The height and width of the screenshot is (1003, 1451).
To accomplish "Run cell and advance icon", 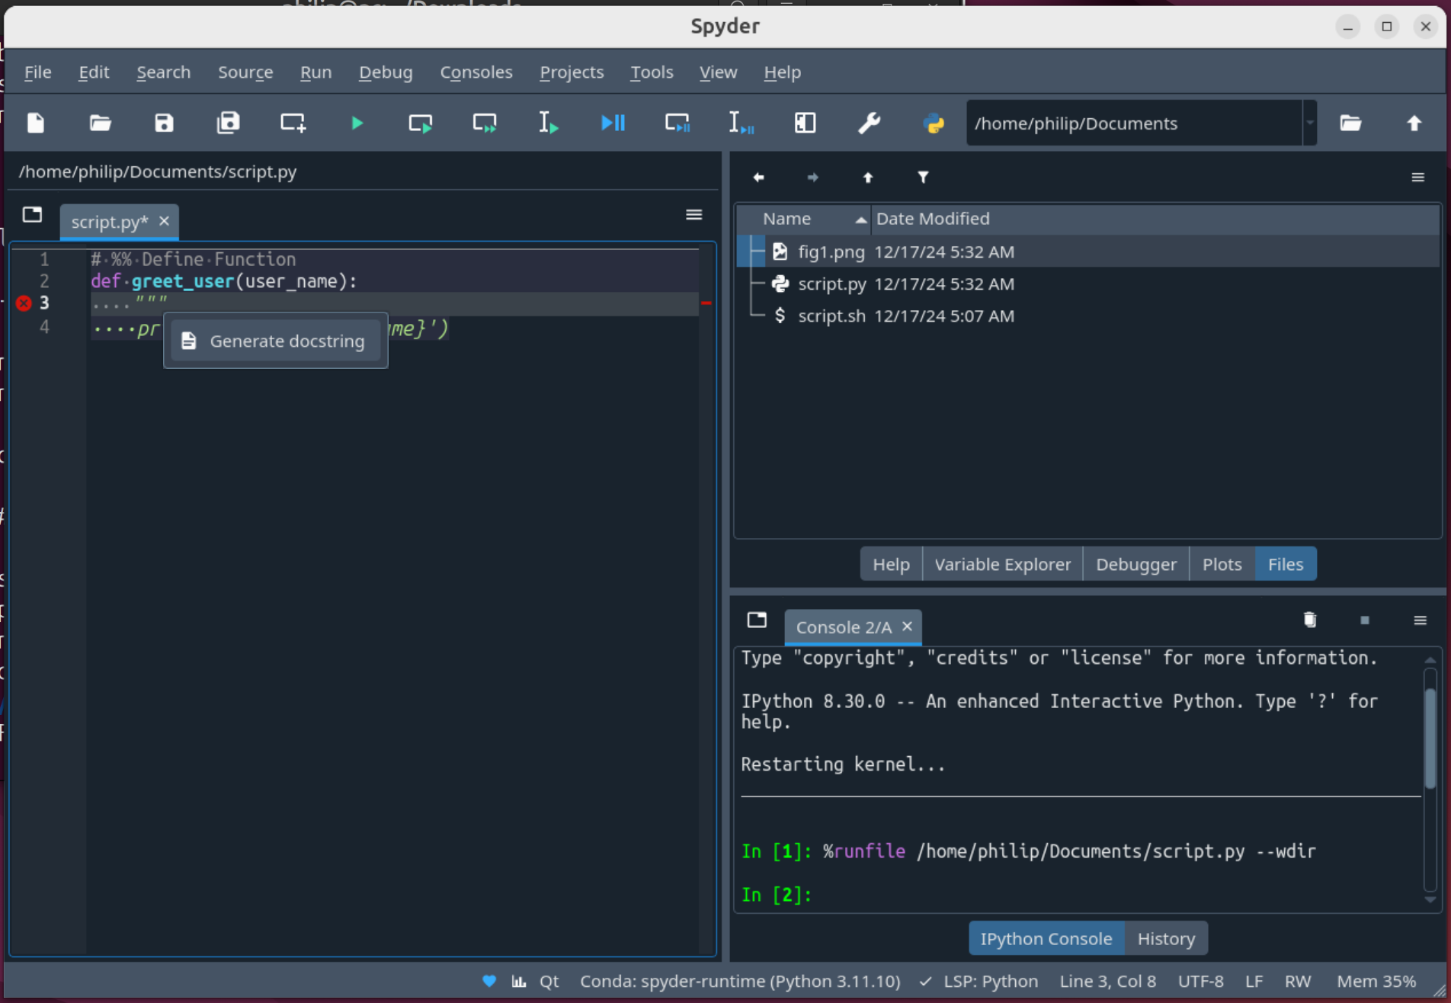I will 485,123.
